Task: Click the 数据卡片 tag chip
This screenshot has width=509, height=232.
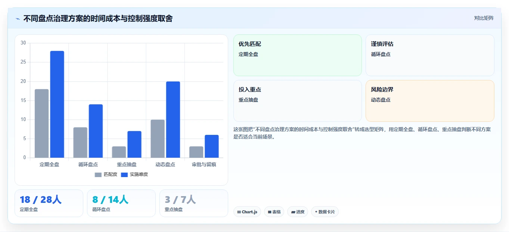Action: click(x=325, y=212)
